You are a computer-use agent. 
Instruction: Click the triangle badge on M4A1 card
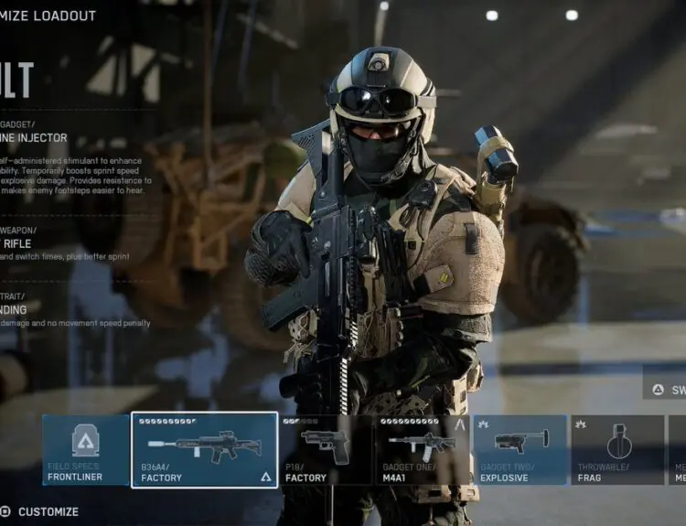click(459, 424)
